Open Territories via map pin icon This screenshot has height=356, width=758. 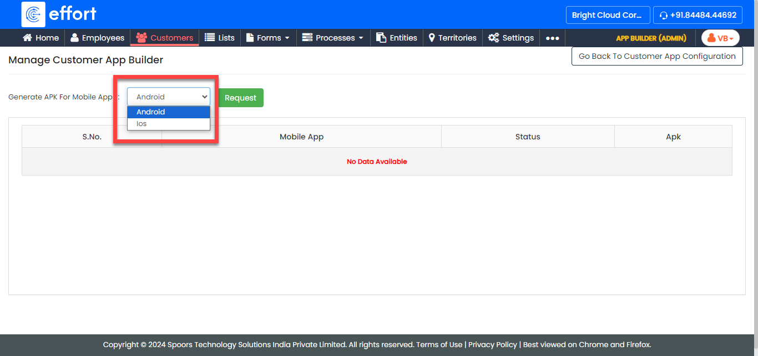coord(432,38)
